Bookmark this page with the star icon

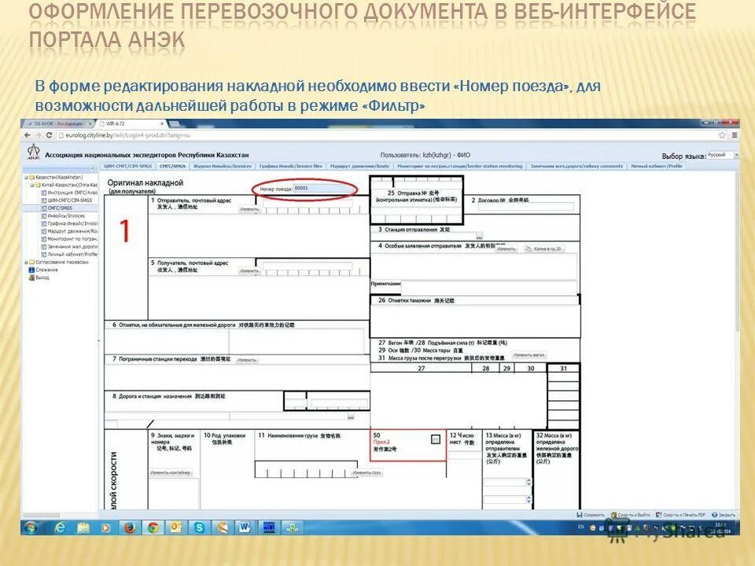(722, 135)
